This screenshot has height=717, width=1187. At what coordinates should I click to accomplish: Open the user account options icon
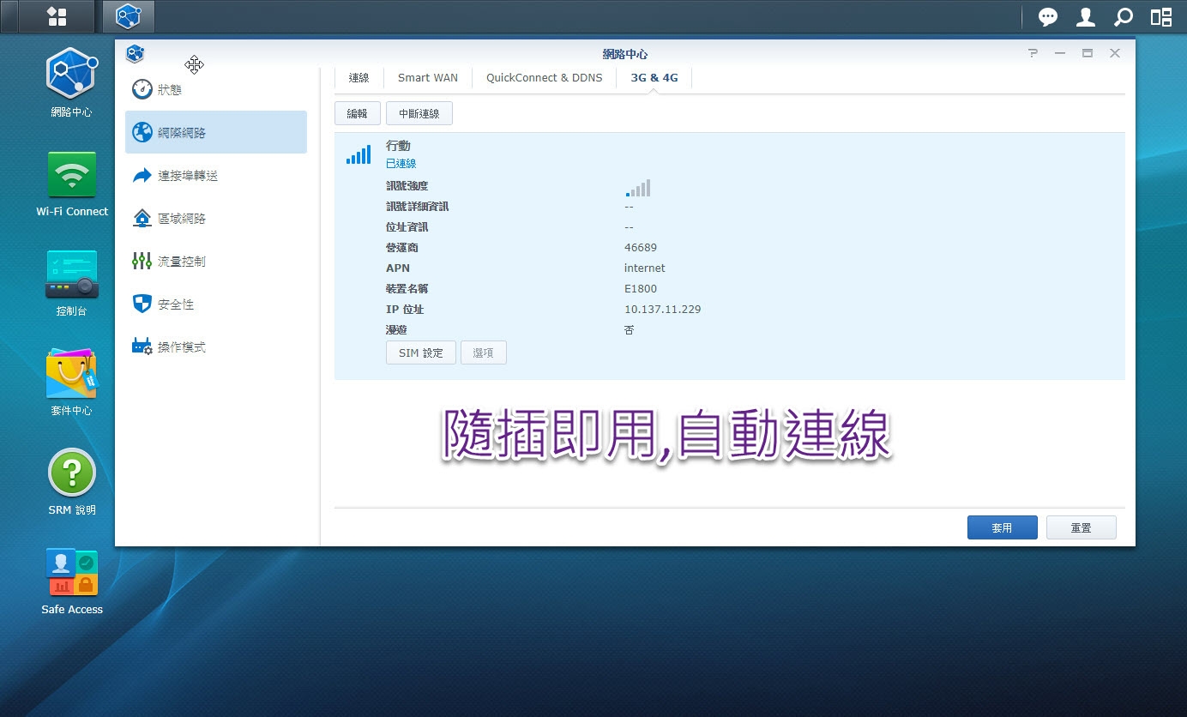[1086, 16]
